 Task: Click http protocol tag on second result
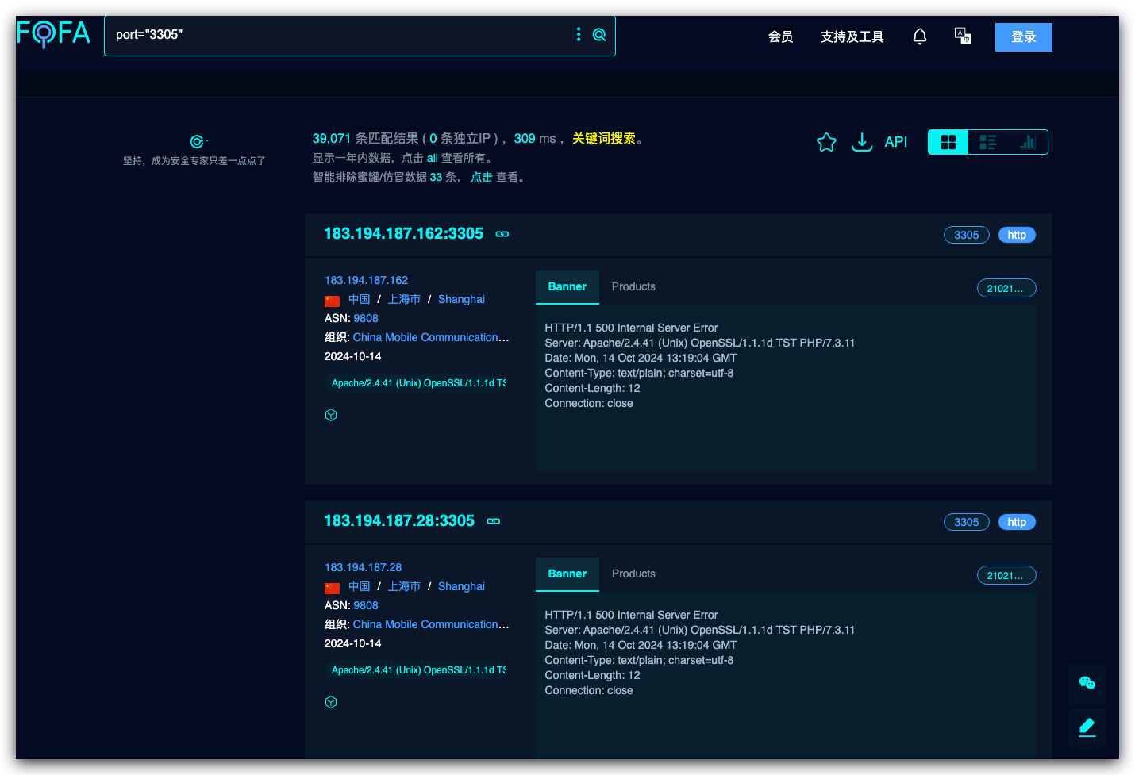tap(1017, 522)
